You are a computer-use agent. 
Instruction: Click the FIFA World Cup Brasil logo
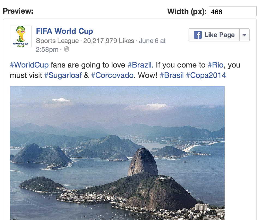(20, 36)
